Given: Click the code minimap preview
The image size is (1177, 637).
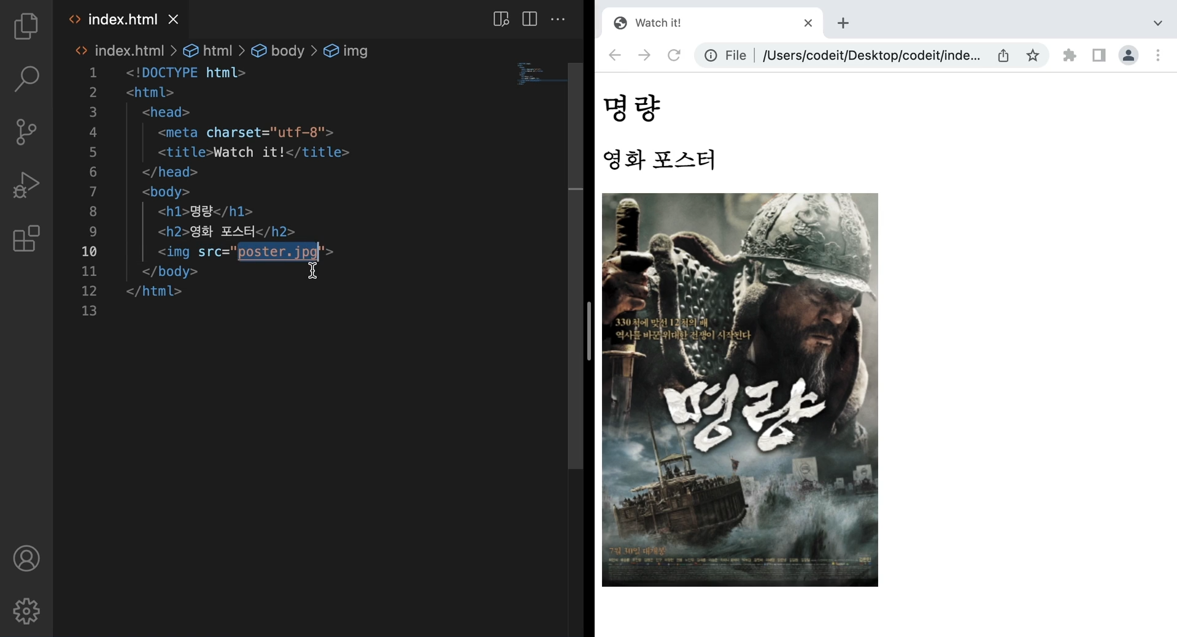Looking at the screenshot, I should tap(541, 74).
